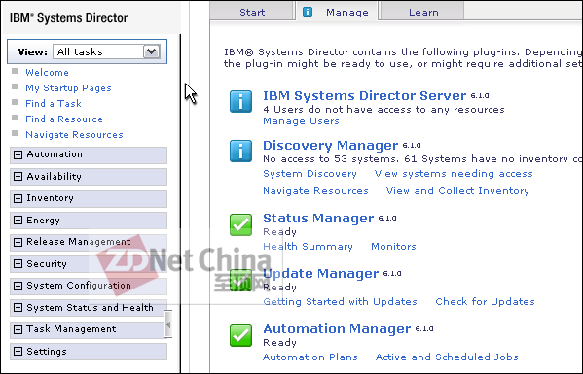Expand the Energy section
583x374 pixels.
pyautogui.click(x=18, y=221)
